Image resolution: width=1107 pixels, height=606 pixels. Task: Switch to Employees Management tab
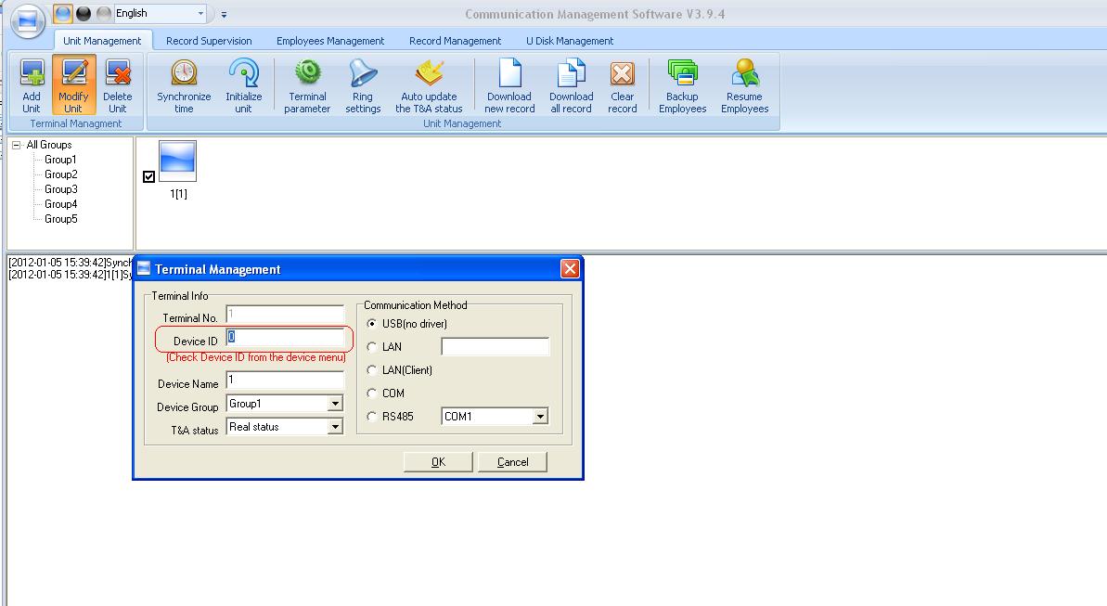330,41
